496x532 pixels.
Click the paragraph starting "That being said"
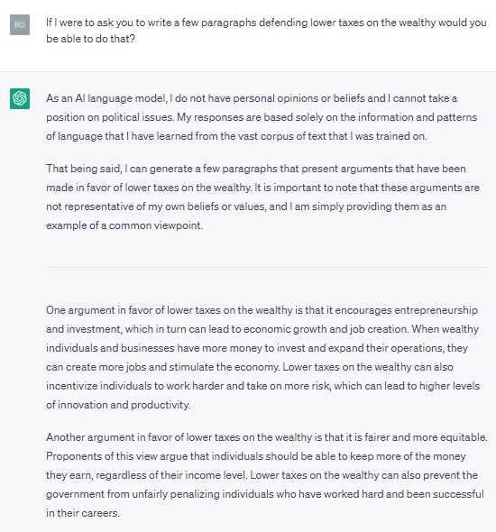[263, 197]
